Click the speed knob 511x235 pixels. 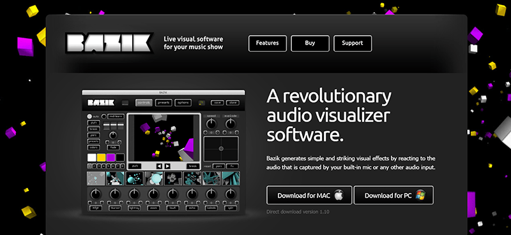(x=211, y=124)
